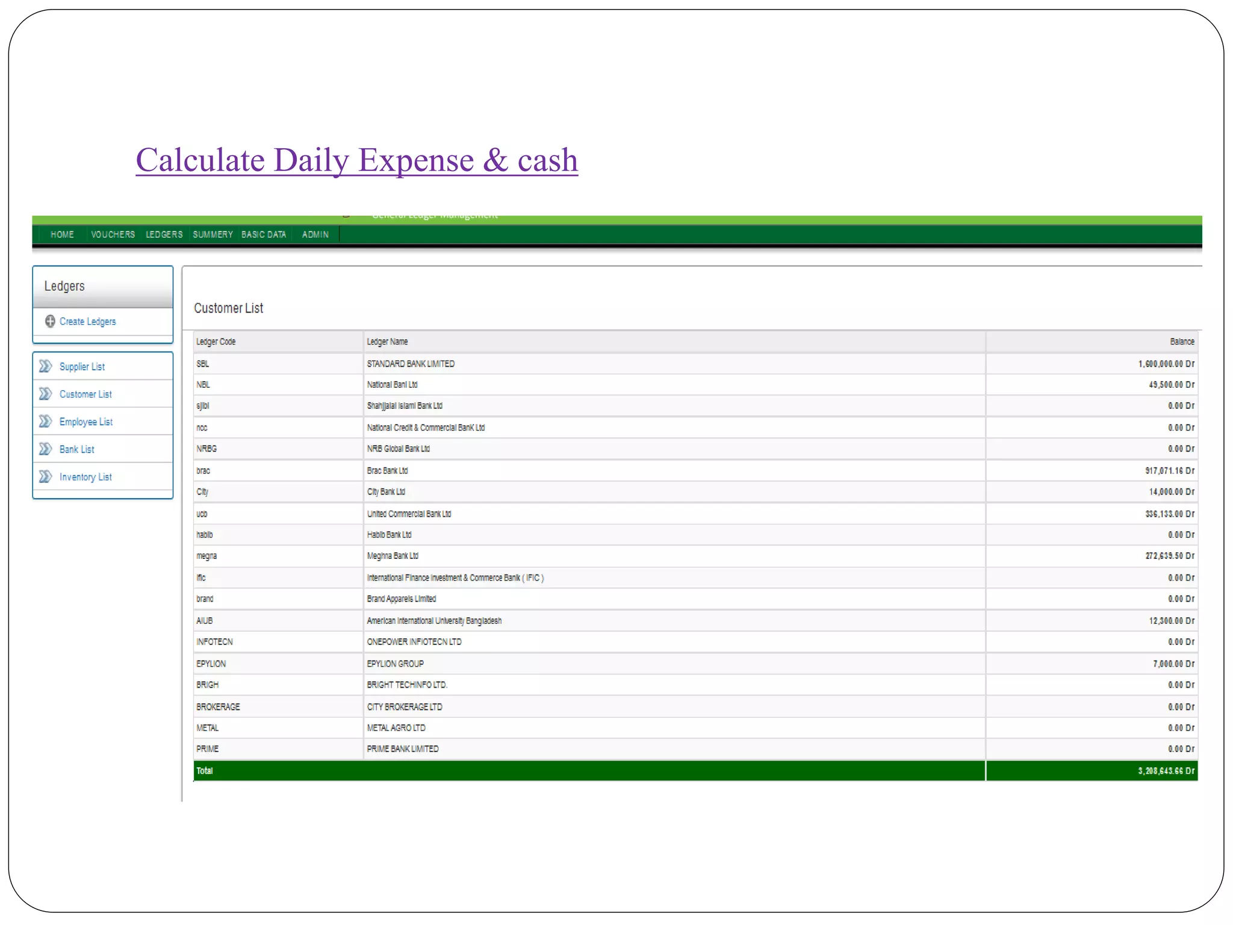Select STANDARD BANK LIMITED ledger name

click(x=411, y=364)
